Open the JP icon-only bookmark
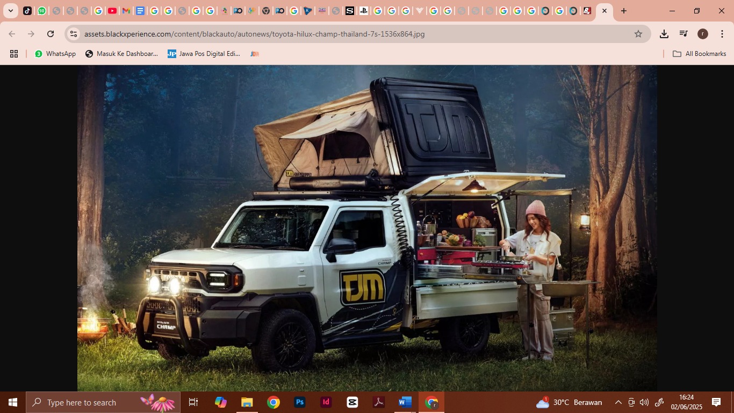The image size is (734, 413). [255, 54]
